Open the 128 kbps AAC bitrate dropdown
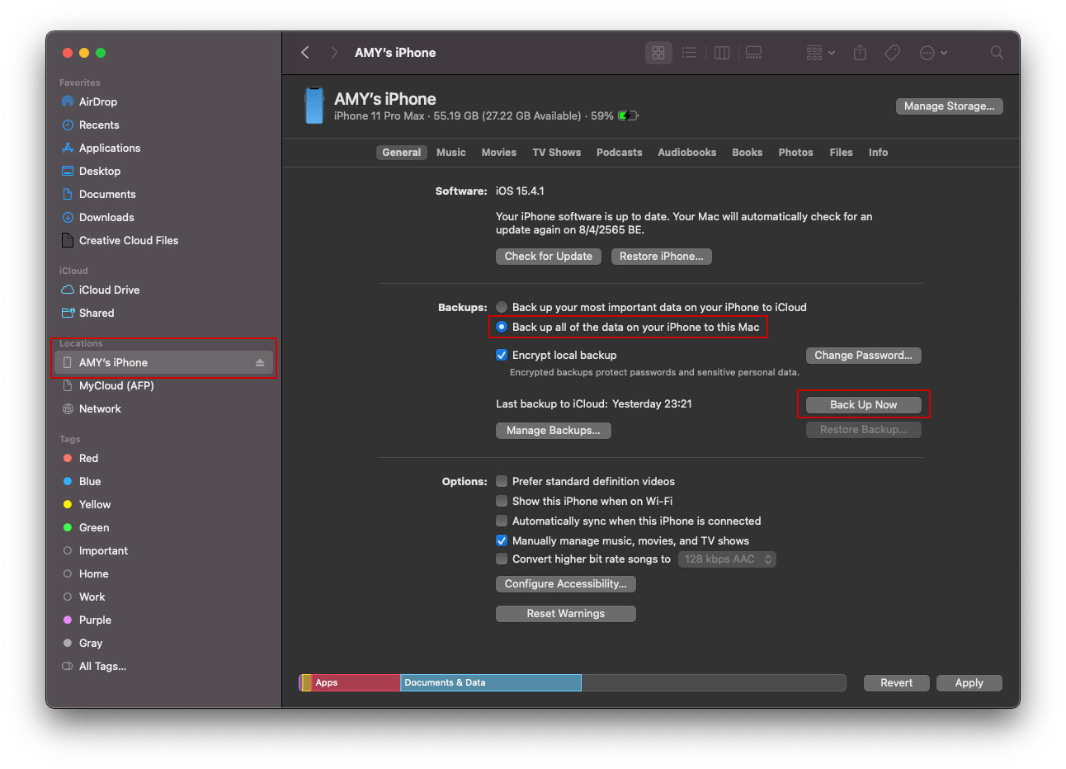 [x=727, y=559]
